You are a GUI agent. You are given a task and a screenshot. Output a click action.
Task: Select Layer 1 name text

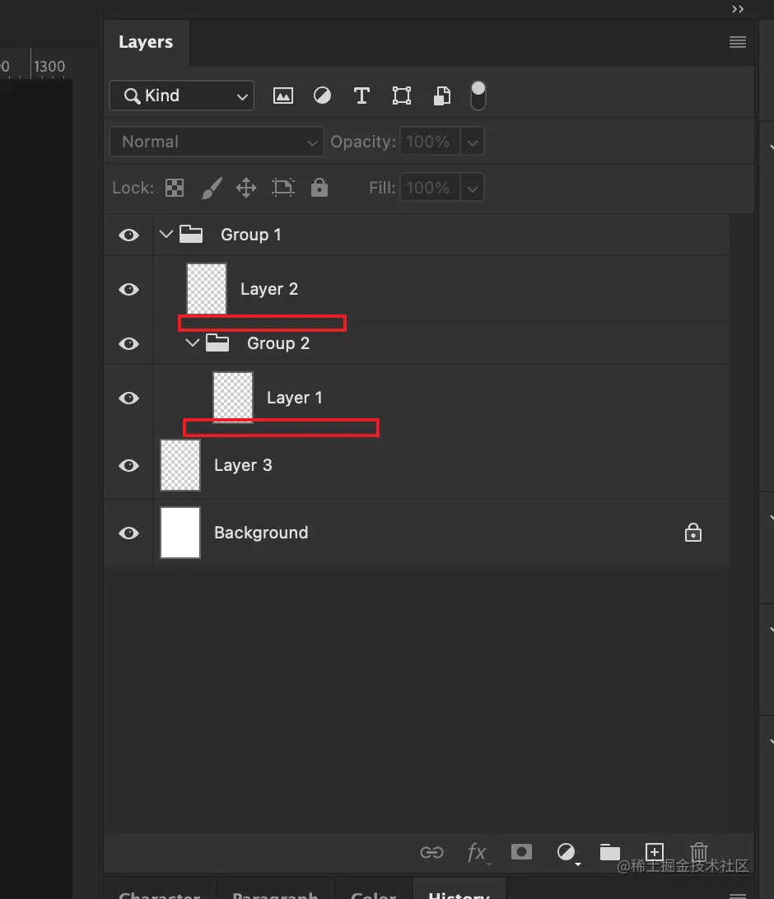point(295,398)
